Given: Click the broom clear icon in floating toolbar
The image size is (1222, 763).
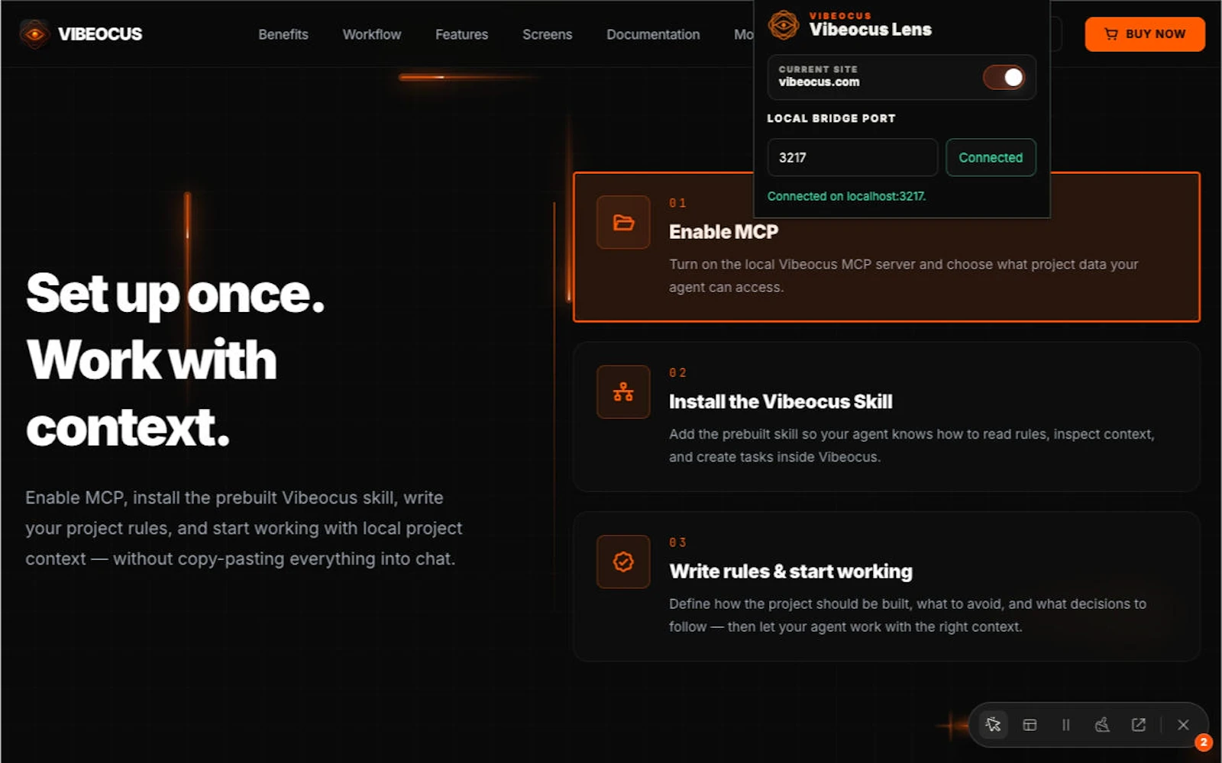Looking at the screenshot, I should 1102,725.
